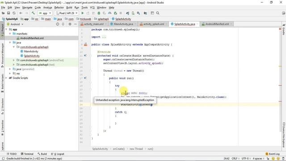The width and height of the screenshot is (286, 161).
Task: Click the red error indicator atop editor scrollbar
Action: coord(280,29)
